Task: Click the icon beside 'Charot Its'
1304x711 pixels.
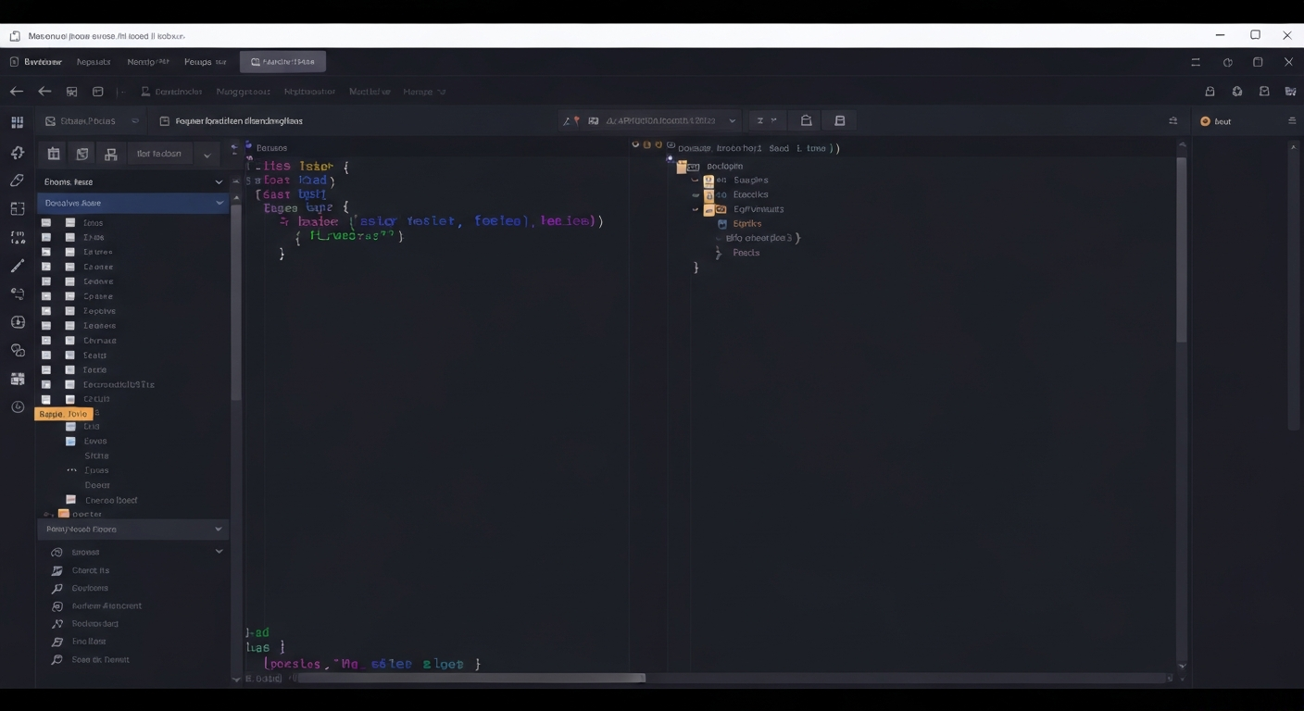Action: 56,570
